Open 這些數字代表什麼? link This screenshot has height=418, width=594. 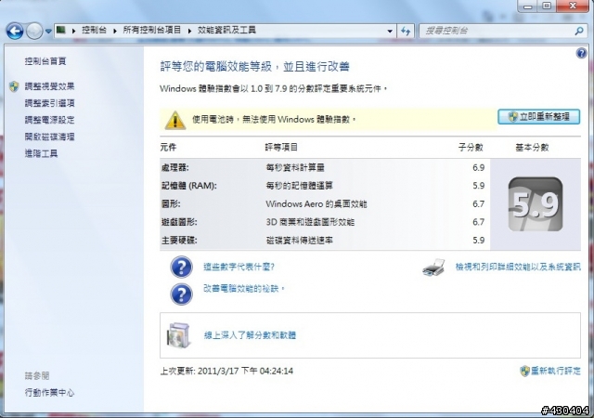click(239, 267)
